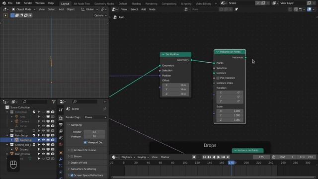Switch to the Compositing workspace tab

[169, 3]
